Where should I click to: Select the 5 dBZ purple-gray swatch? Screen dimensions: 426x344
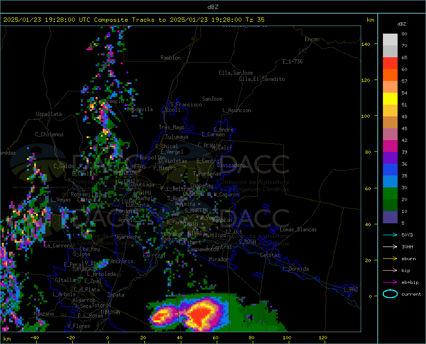pos(390,217)
